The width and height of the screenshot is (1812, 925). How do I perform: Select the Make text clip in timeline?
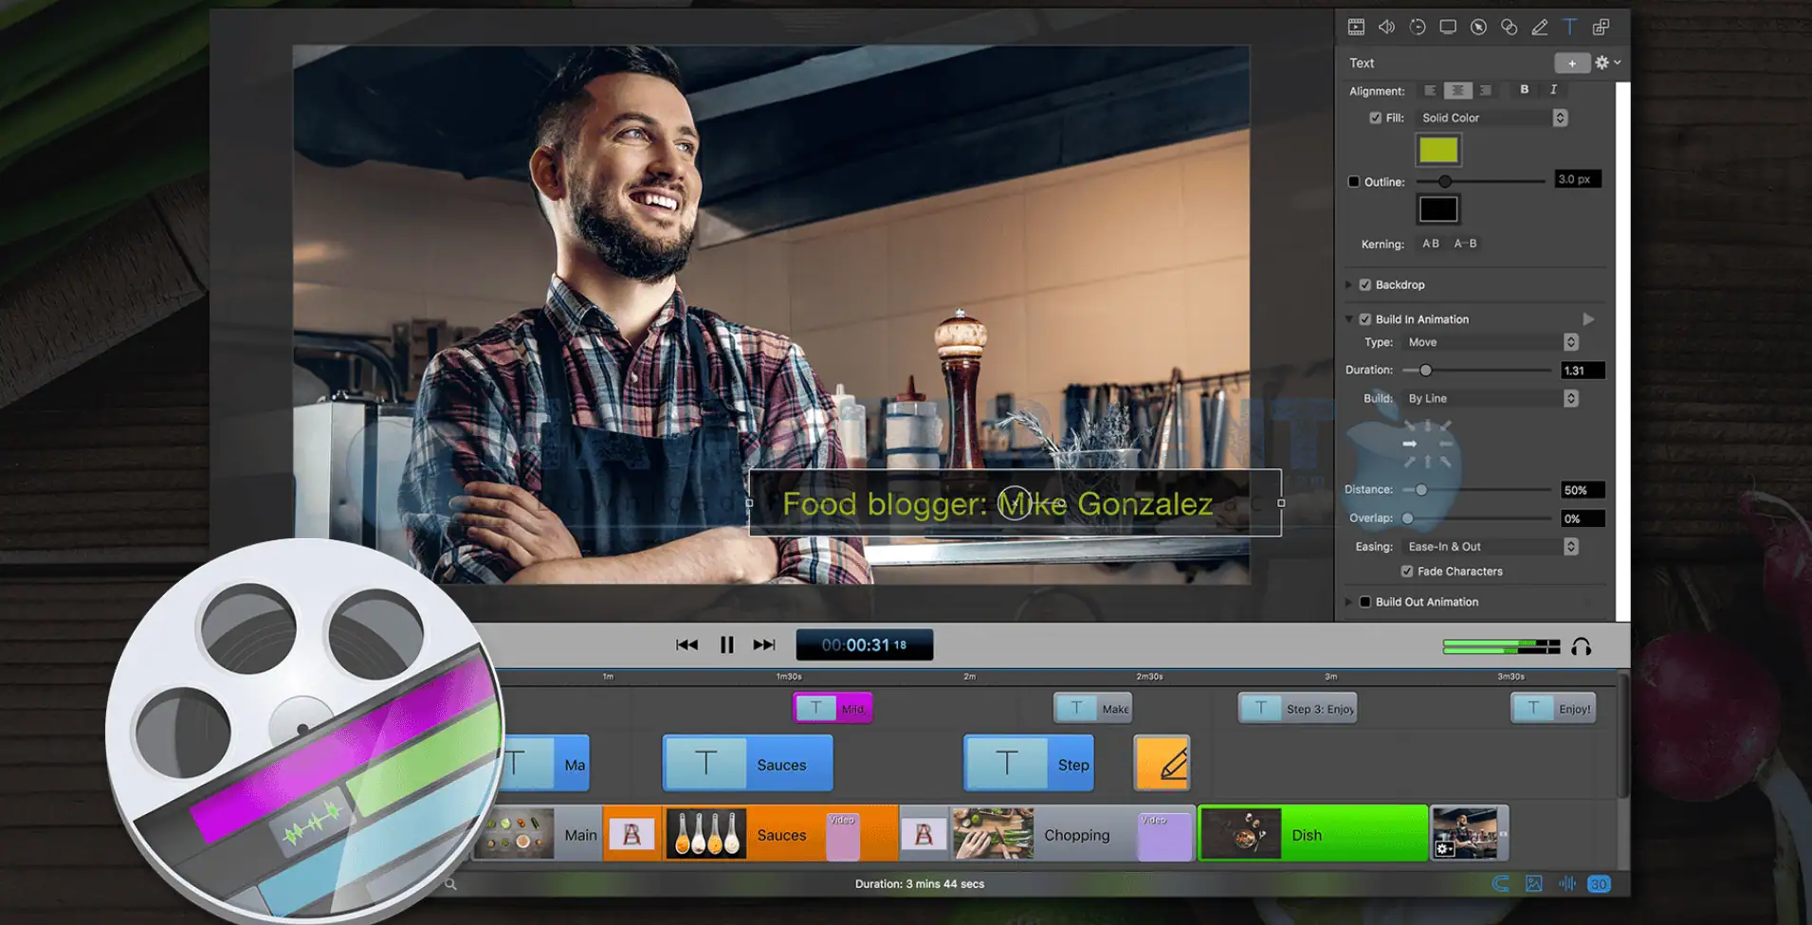(1092, 708)
